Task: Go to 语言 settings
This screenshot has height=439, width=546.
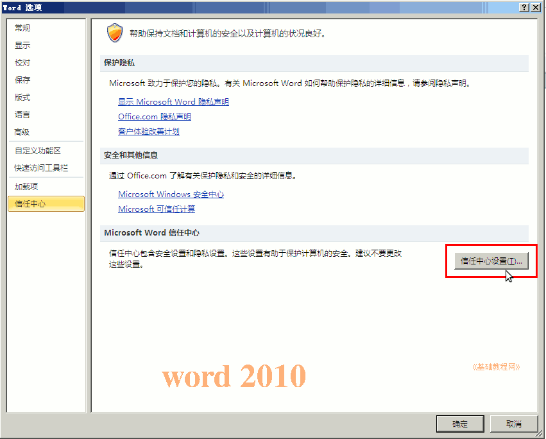Action: [46, 114]
